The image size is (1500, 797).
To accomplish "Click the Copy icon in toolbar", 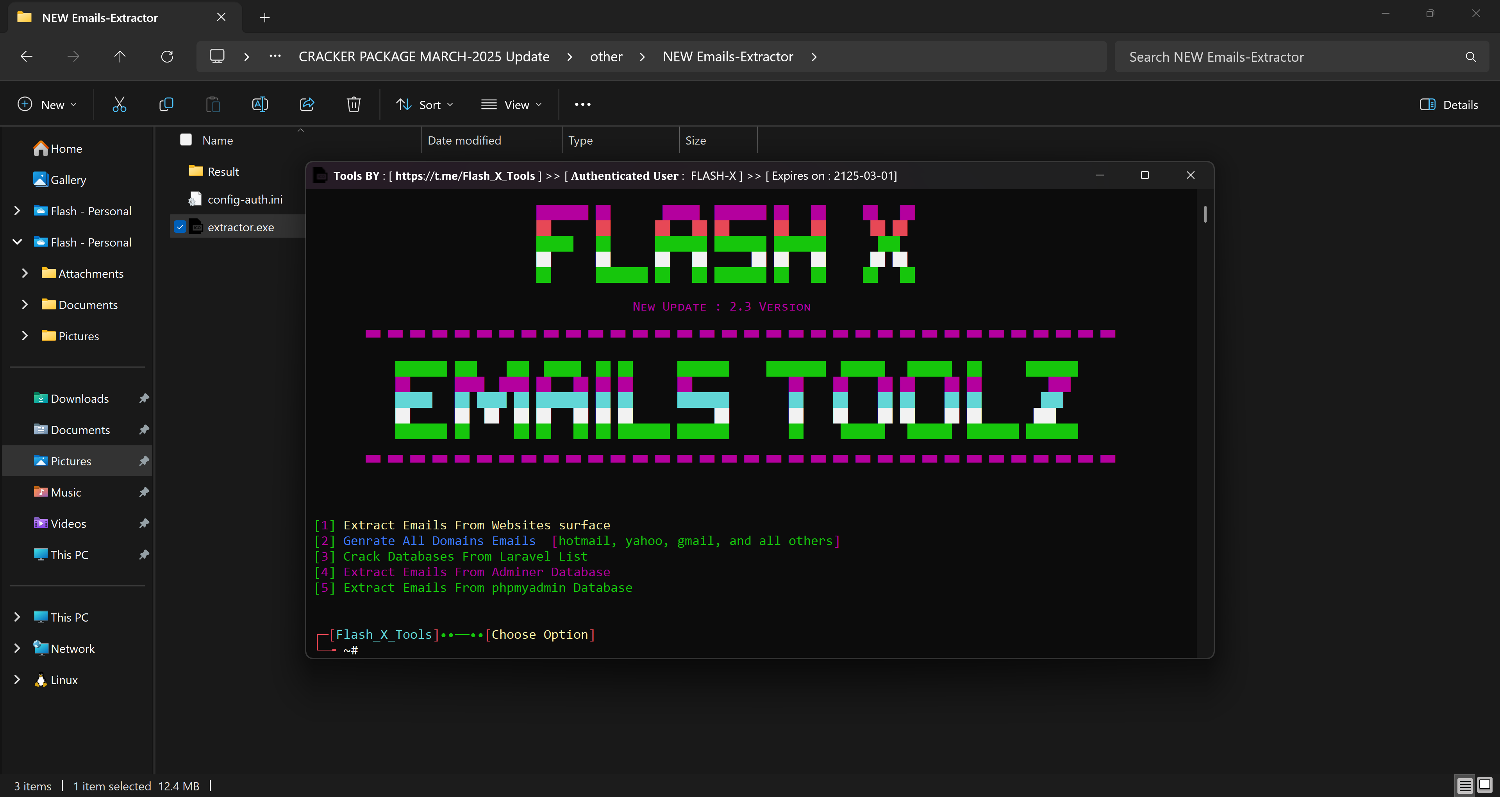I will (166, 104).
